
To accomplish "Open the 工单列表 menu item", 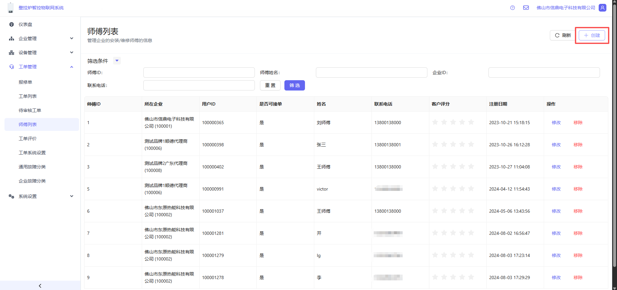I will [28, 96].
